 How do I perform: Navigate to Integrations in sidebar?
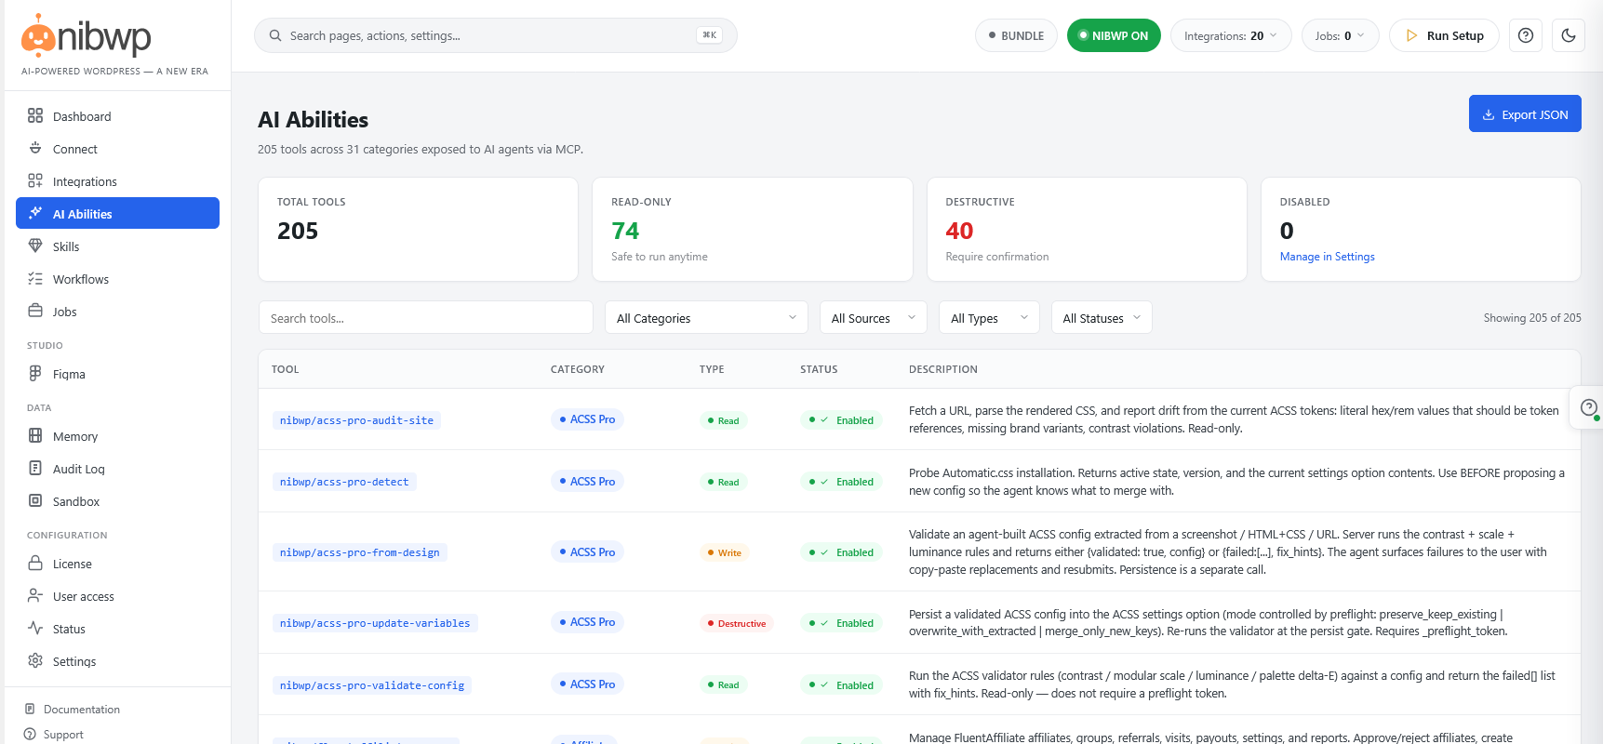pyautogui.click(x=117, y=181)
